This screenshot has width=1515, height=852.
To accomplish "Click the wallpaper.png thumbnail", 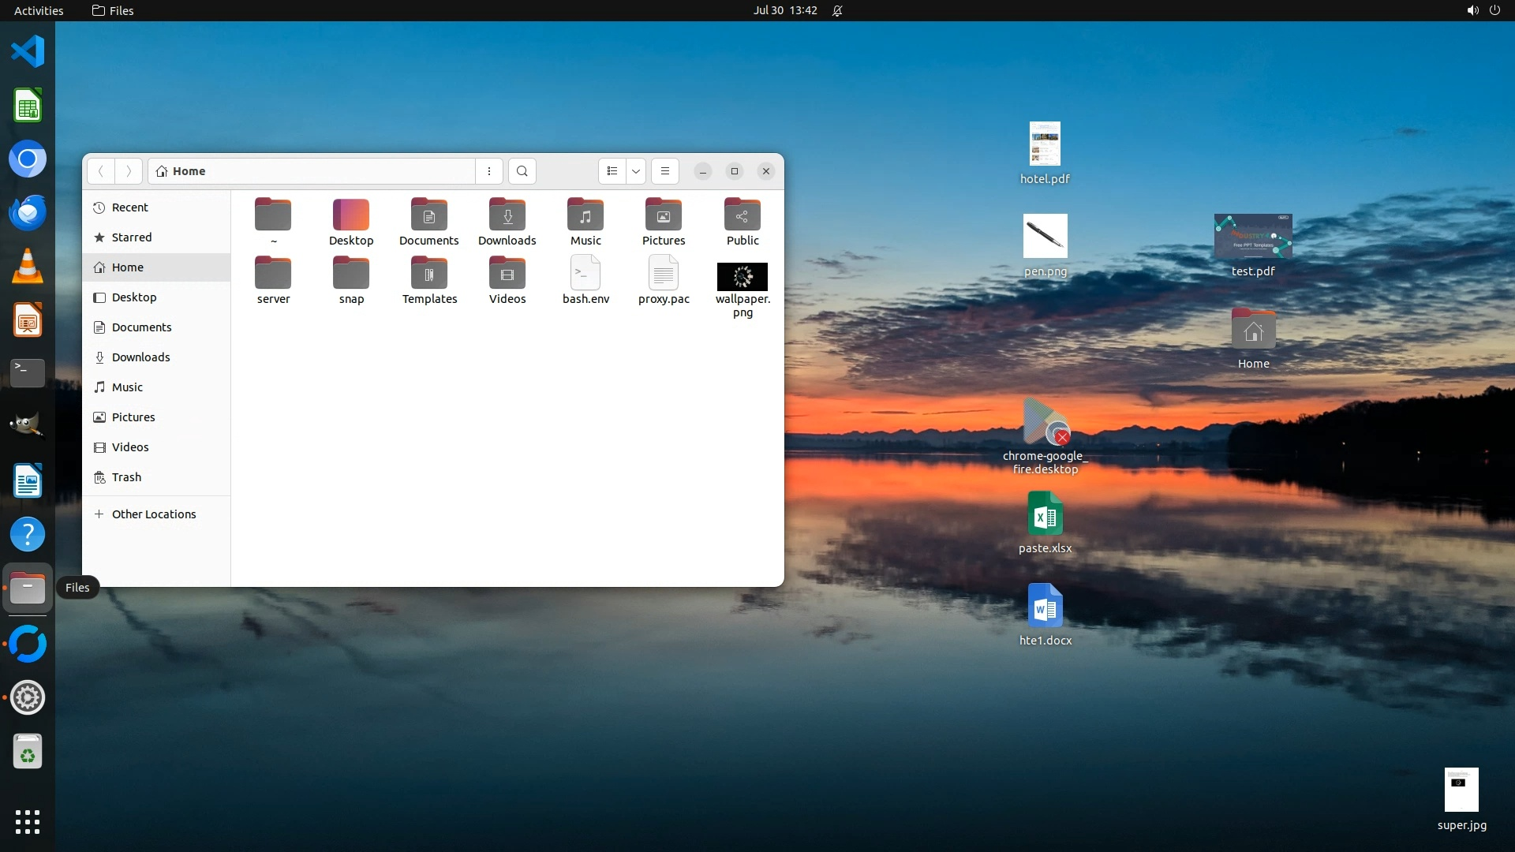I will (742, 277).
